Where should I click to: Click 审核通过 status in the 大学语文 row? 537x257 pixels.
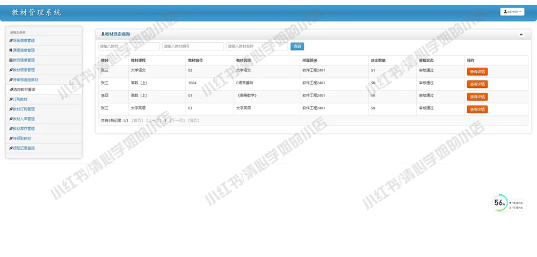(x=426, y=70)
